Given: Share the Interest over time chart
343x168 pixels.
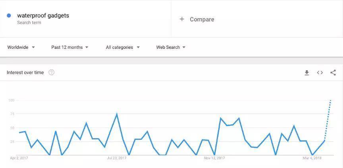Looking at the screenshot, I should point(333,73).
